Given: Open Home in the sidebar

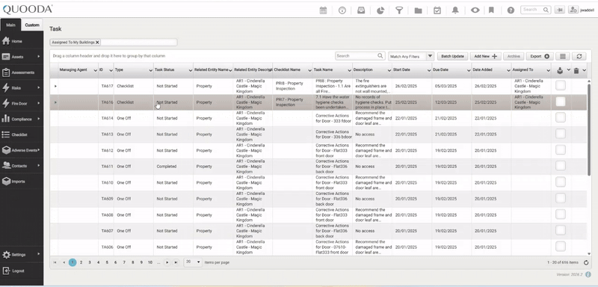Looking at the screenshot, I should (x=22, y=41).
